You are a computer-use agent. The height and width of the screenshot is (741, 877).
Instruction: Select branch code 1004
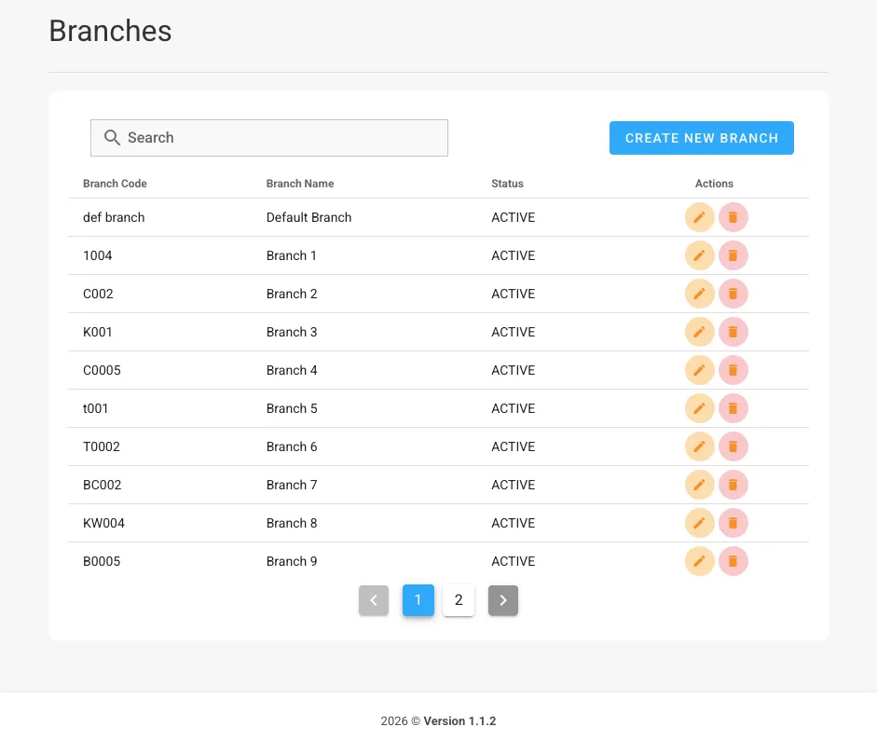point(97,255)
